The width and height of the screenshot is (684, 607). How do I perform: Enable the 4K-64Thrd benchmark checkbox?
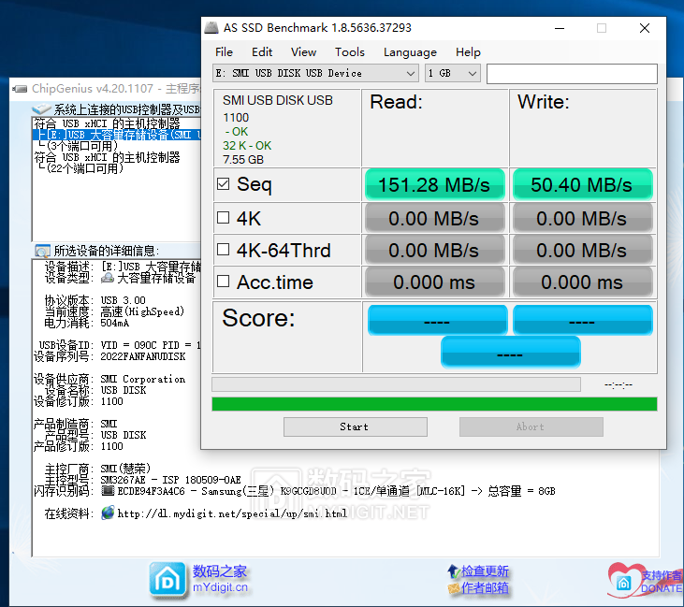coord(223,250)
